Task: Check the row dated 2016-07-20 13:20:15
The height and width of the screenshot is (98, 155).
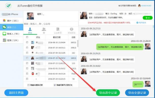Action: (x=27, y=79)
